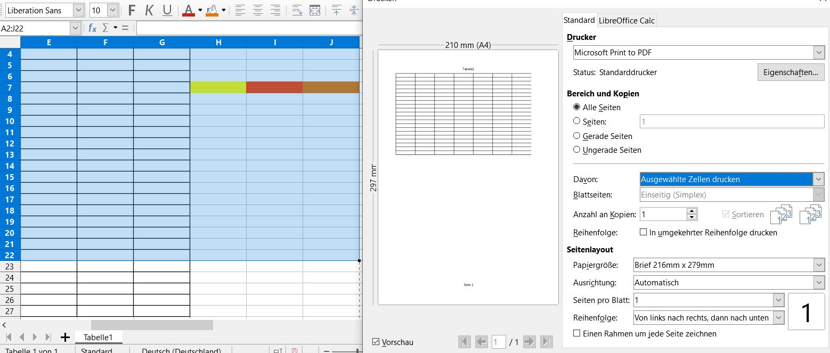Go to the previous sheet tab

[x=22, y=337]
